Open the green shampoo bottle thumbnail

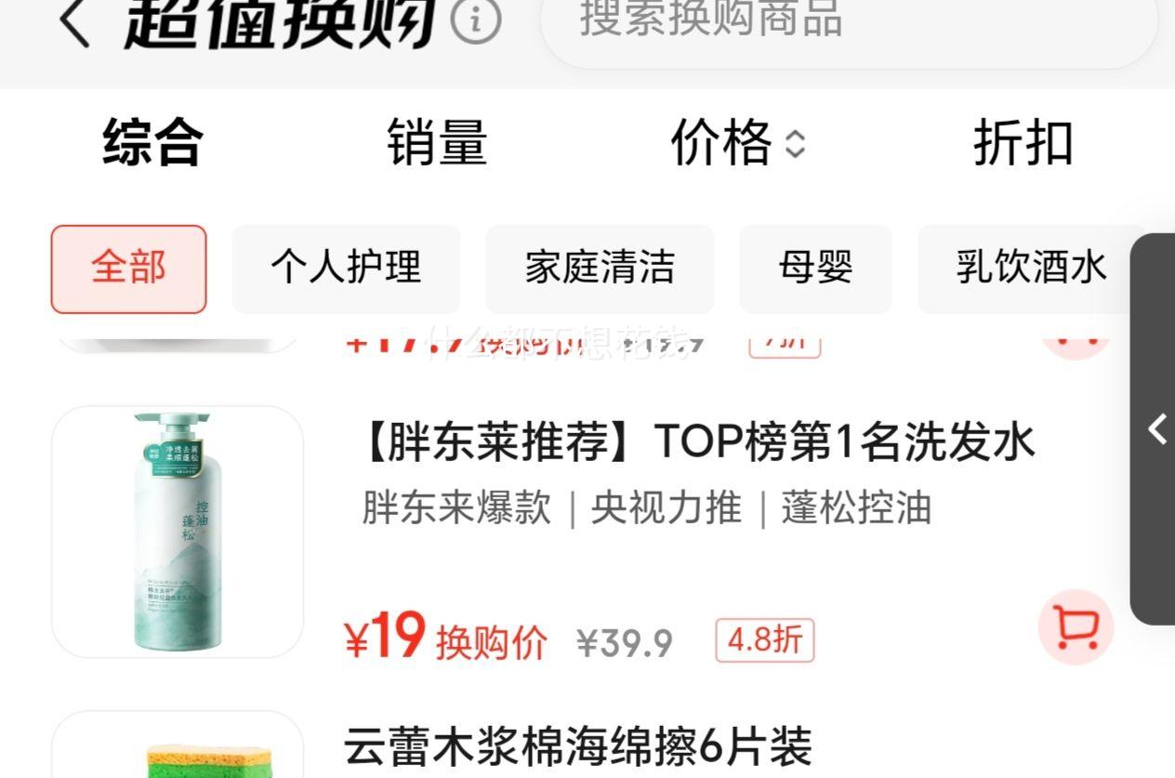tap(178, 532)
